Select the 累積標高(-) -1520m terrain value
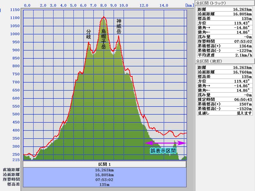Image resolution: width=255 pixels, height=191 pixels. coord(244,109)
